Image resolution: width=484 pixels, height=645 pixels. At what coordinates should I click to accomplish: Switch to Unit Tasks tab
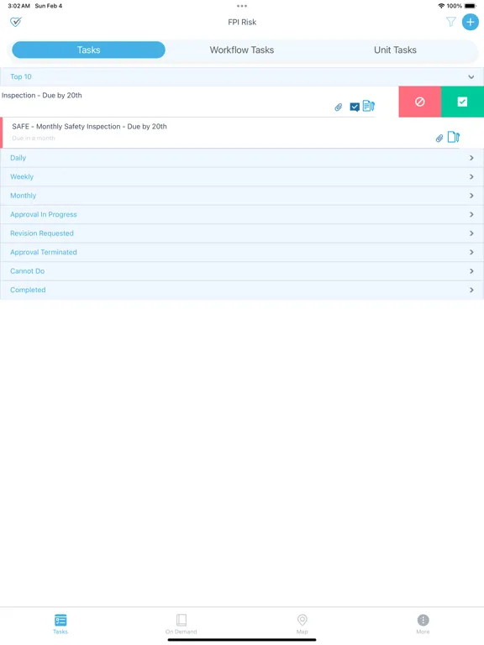395,50
